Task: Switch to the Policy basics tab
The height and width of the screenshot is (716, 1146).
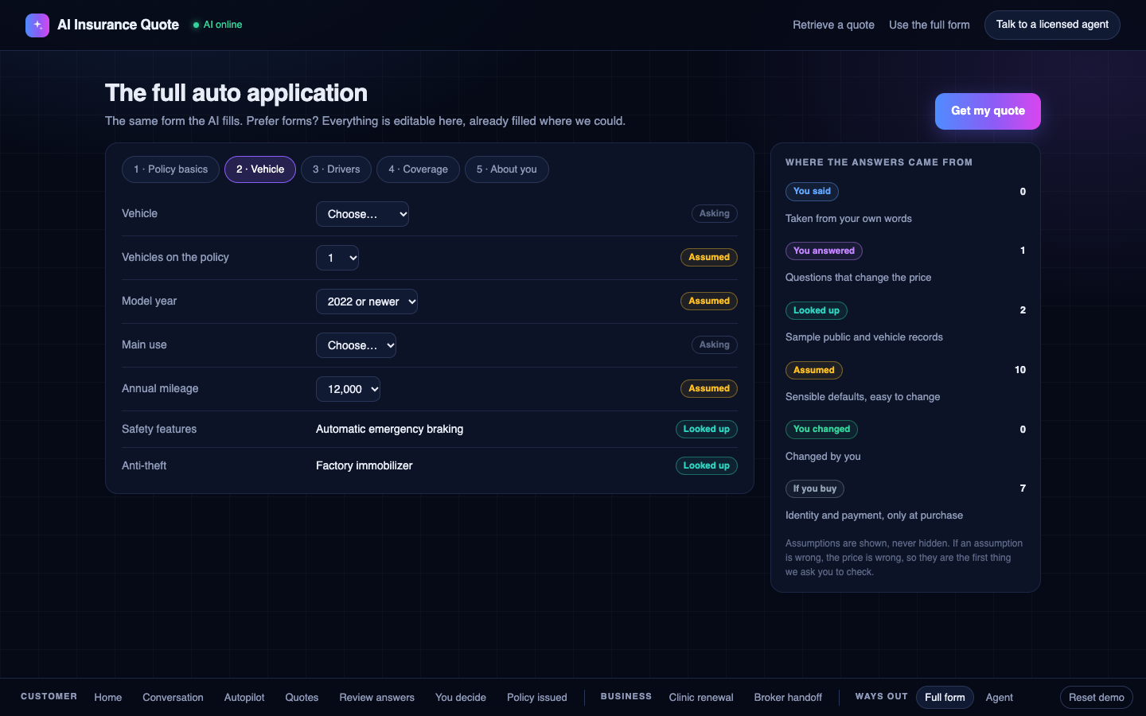Action: point(170,169)
